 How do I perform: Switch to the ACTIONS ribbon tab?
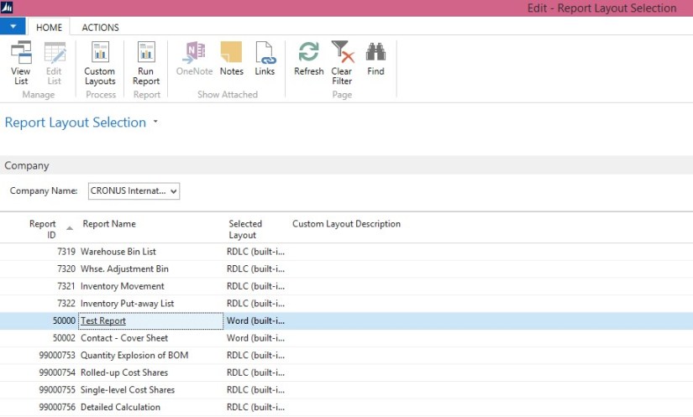[x=100, y=28]
